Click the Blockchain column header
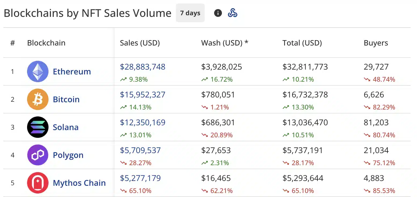The image size is (417, 197). tap(46, 43)
